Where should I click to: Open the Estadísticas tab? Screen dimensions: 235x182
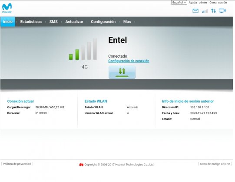(31, 22)
